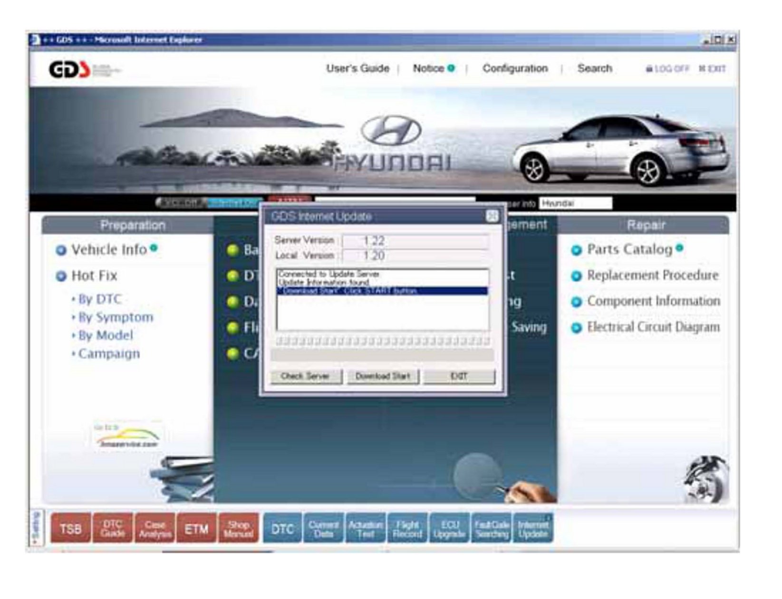The height and width of the screenshot is (599, 782).
Task: Launch the ETM tile
Action: (x=196, y=528)
